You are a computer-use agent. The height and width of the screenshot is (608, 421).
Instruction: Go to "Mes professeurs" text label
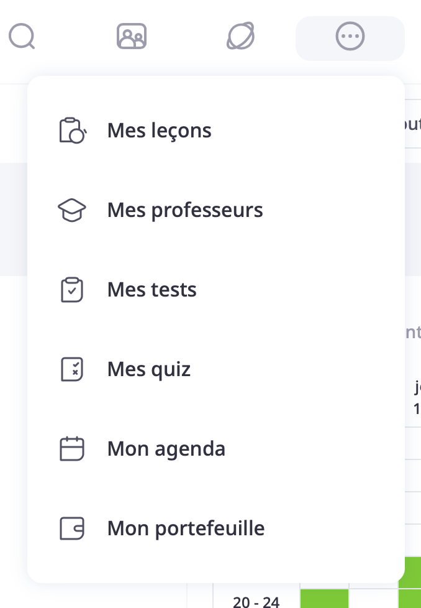185,210
